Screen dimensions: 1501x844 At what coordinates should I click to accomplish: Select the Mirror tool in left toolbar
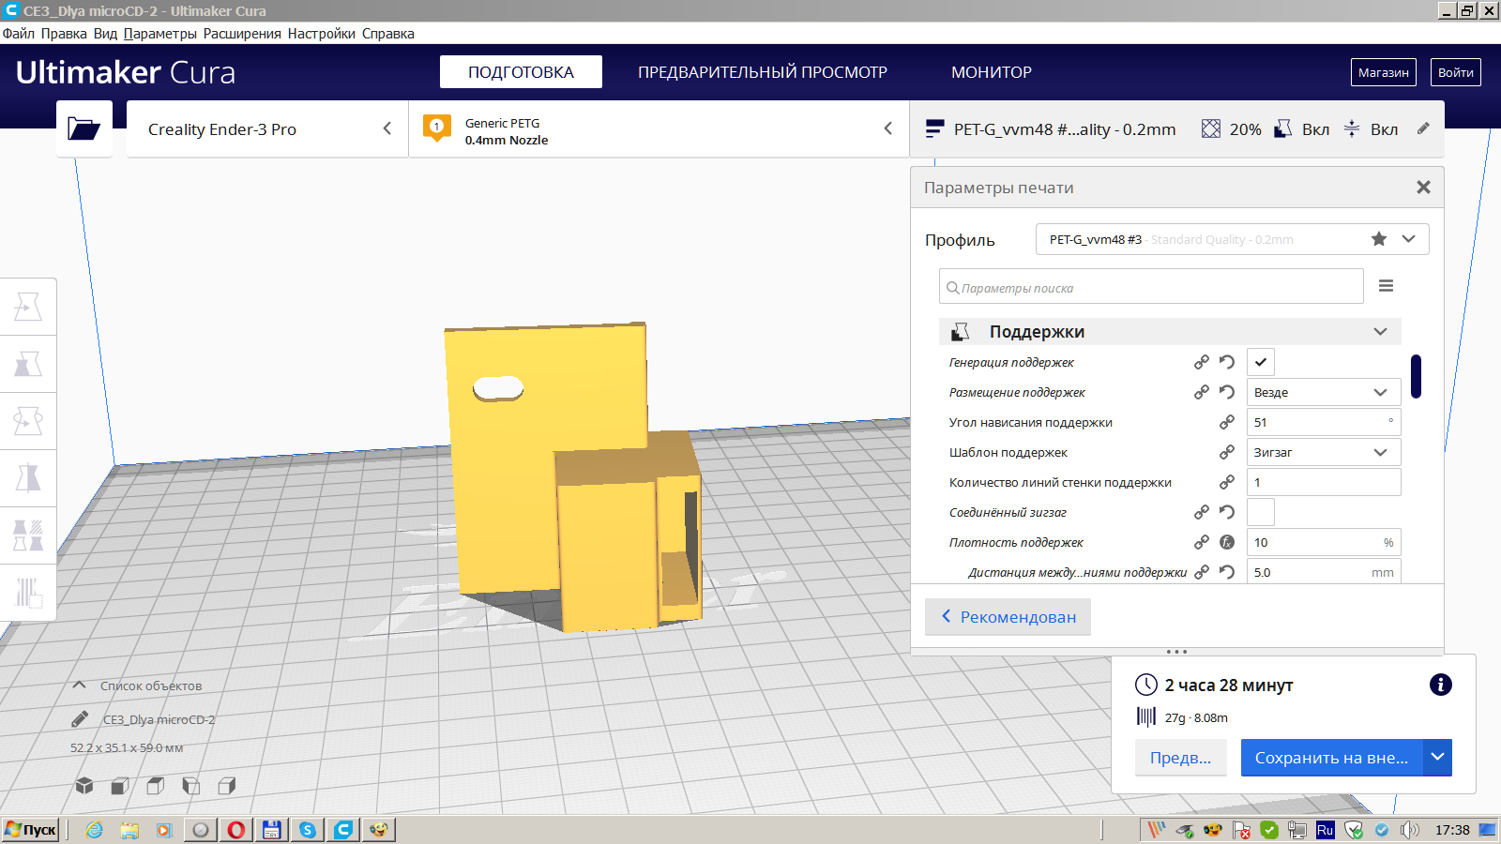[28, 478]
